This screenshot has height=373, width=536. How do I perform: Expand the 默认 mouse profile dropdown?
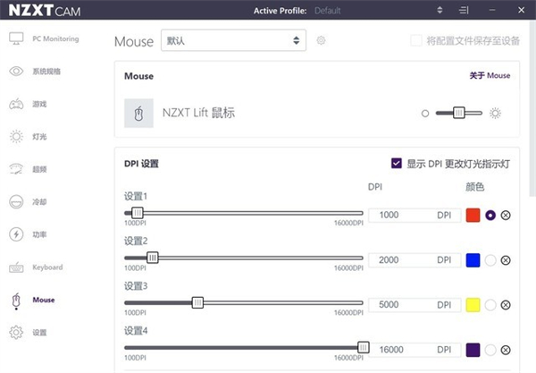point(233,40)
